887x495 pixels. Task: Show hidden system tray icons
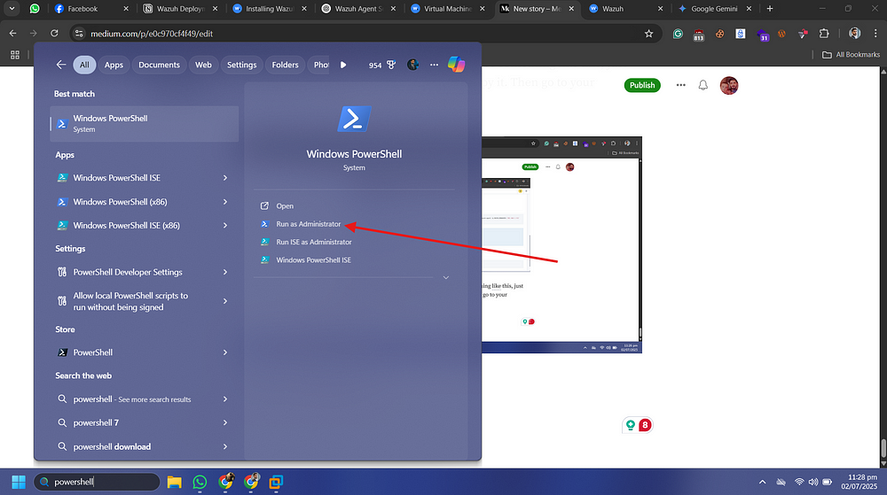(763, 482)
